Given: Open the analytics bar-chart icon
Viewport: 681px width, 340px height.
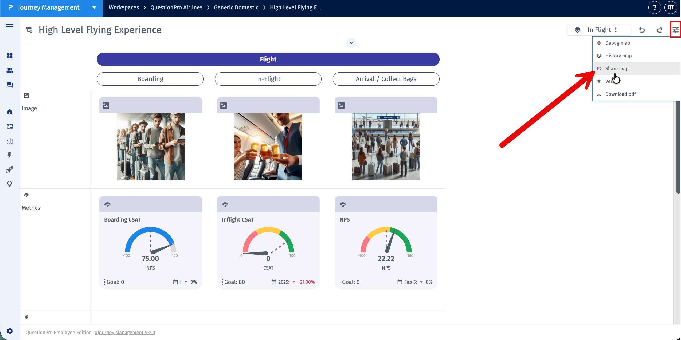Looking at the screenshot, I should tap(10, 141).
